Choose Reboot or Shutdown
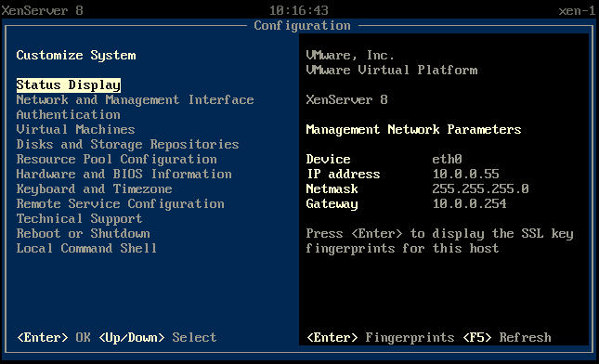The image size is (599, 364). click(84, 233)
